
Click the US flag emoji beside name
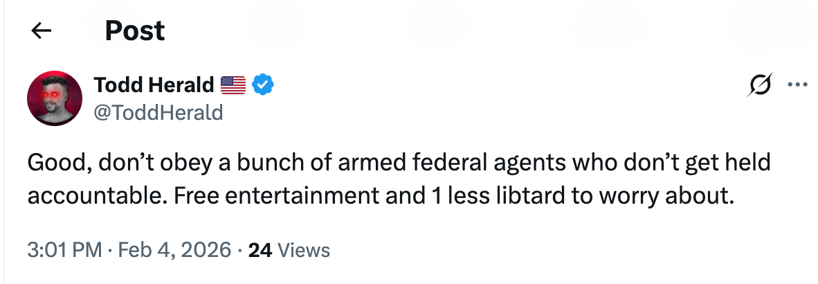click(x=233, y=85)
